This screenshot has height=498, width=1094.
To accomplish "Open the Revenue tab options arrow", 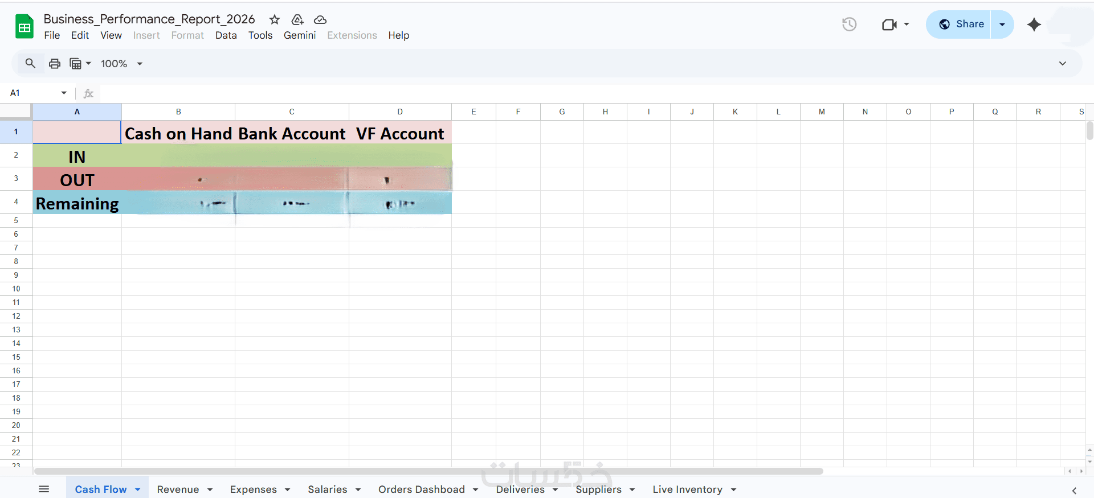I will tap(210, 489).
